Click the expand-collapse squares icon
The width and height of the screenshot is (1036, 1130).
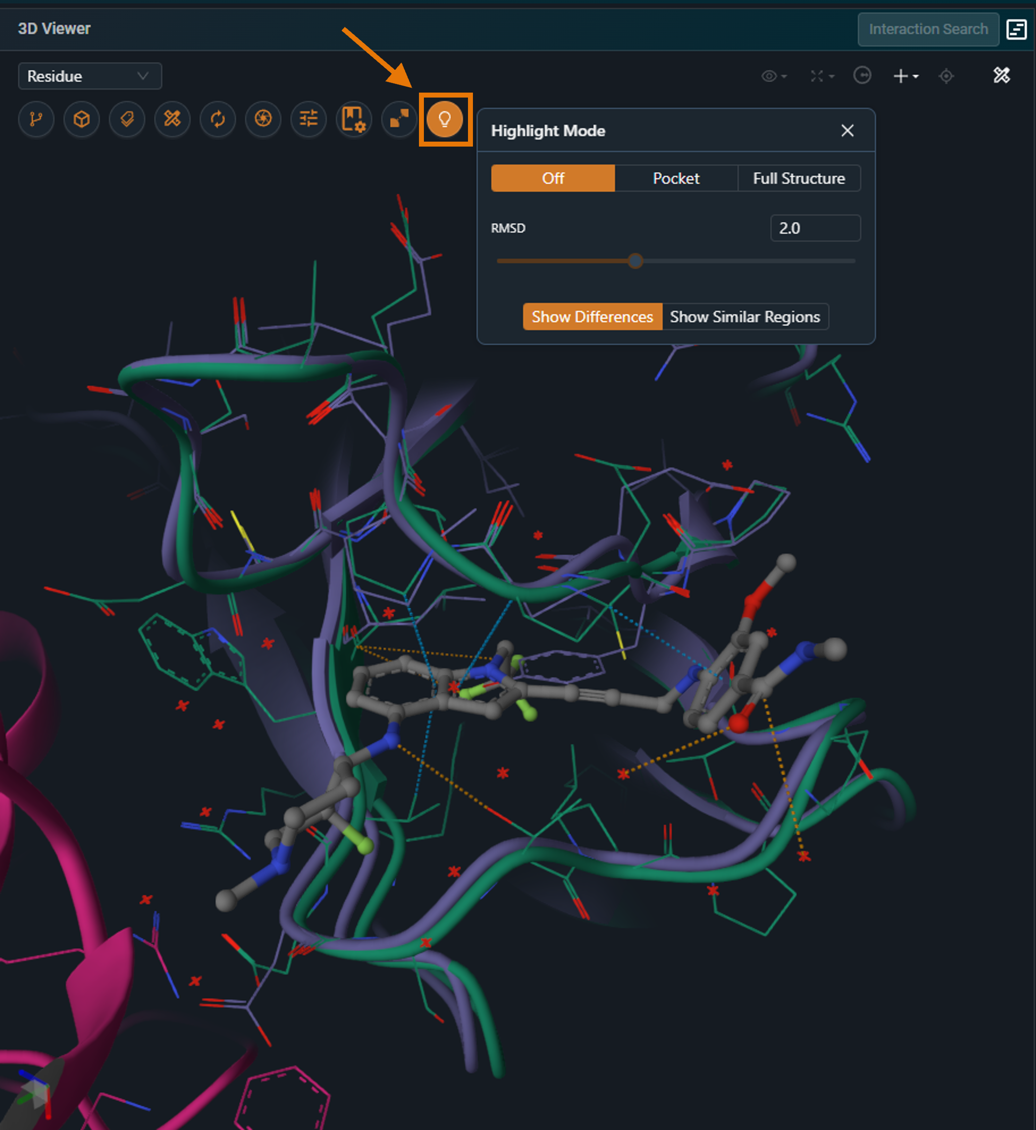click(x=399, y=119)
